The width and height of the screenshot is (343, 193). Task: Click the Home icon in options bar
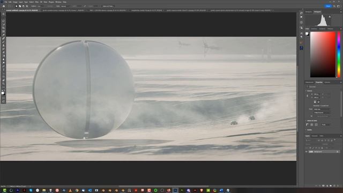4,6
